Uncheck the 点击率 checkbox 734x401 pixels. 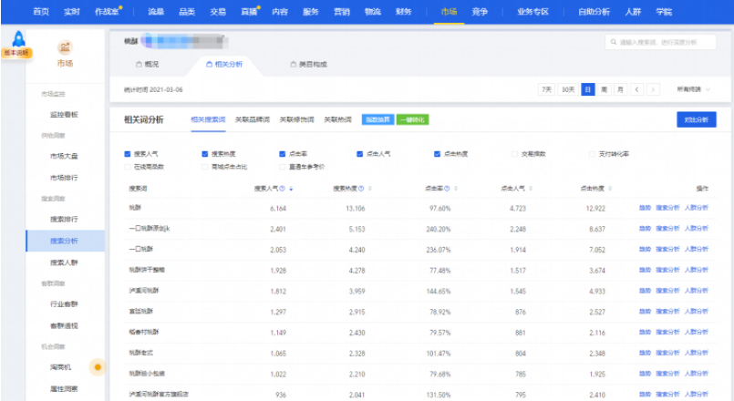click(x=283, y=154)
